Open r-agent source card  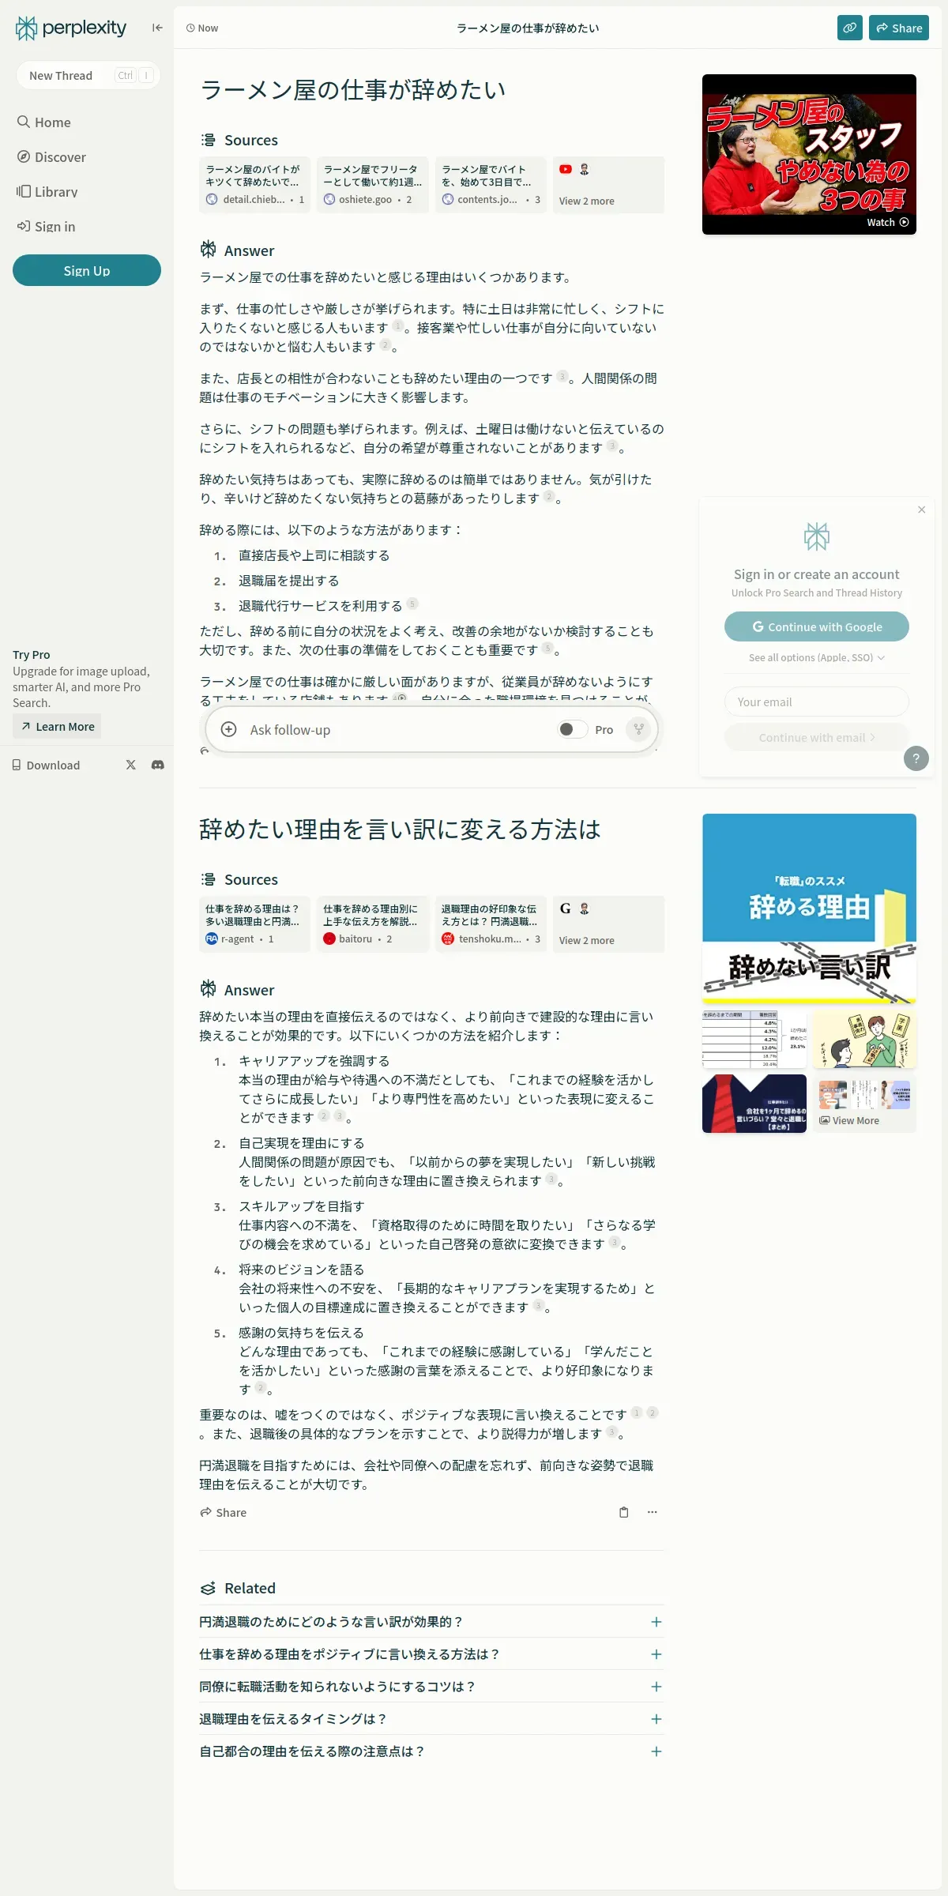tap(254, 924)
